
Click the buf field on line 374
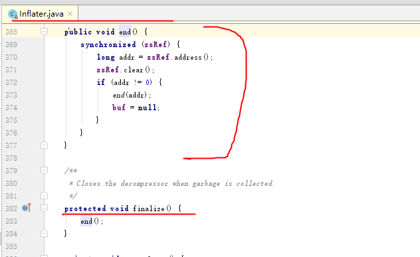pyautogui.click(x=119, y=108)
